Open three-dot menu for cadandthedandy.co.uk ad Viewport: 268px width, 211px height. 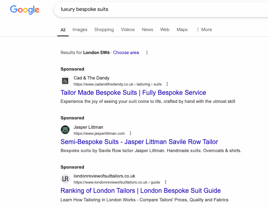(167, 84)
